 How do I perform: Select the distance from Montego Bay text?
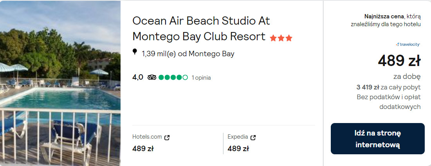(x=188, y=54)
